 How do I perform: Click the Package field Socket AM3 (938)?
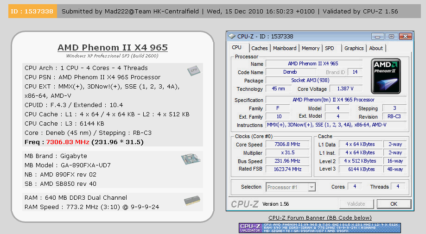point(314,80)
